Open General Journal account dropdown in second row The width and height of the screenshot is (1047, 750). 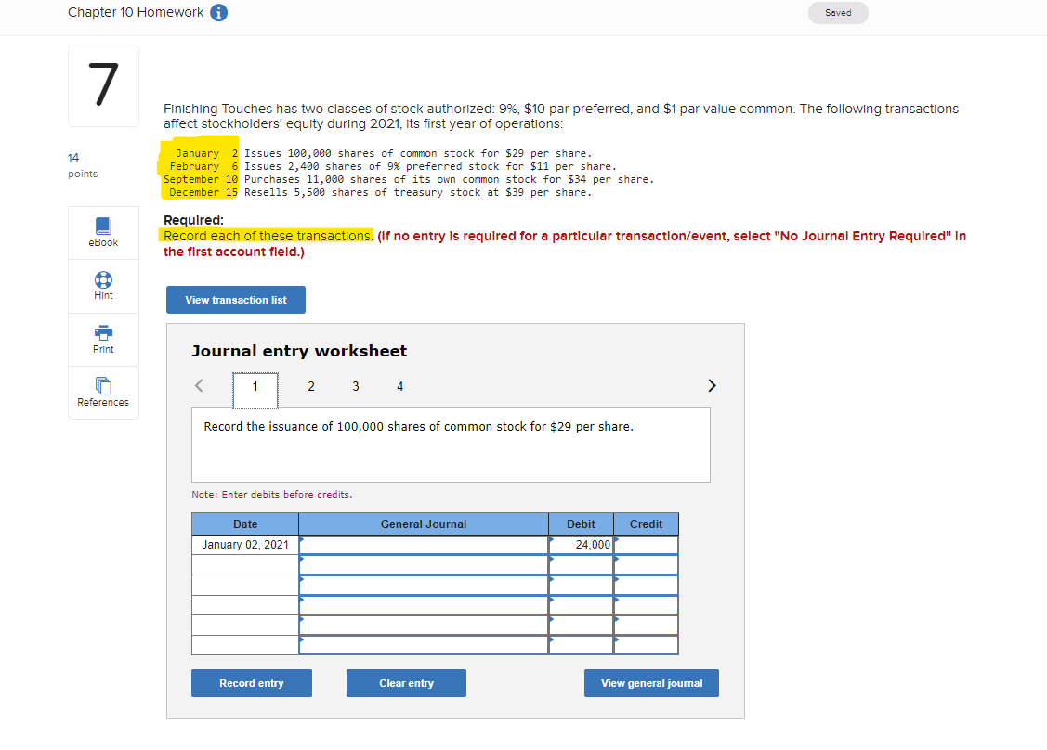(x=424, y=565)
